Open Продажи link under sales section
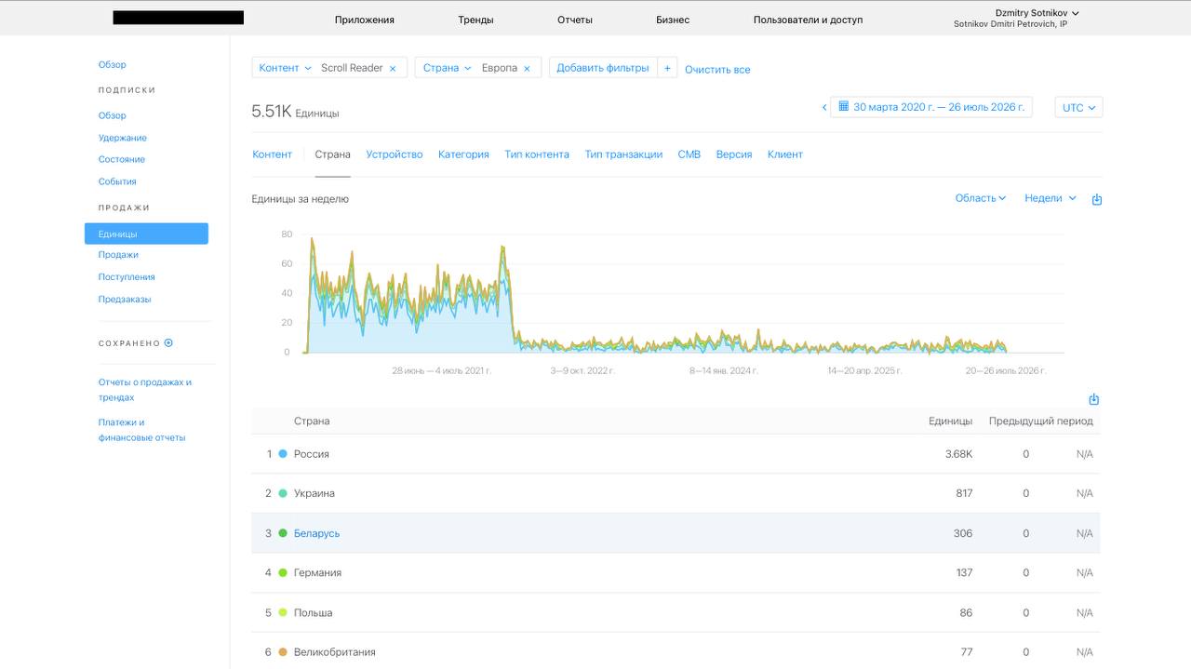The width and height of the screenshot is (1191, 669). (x=118, y=255)
